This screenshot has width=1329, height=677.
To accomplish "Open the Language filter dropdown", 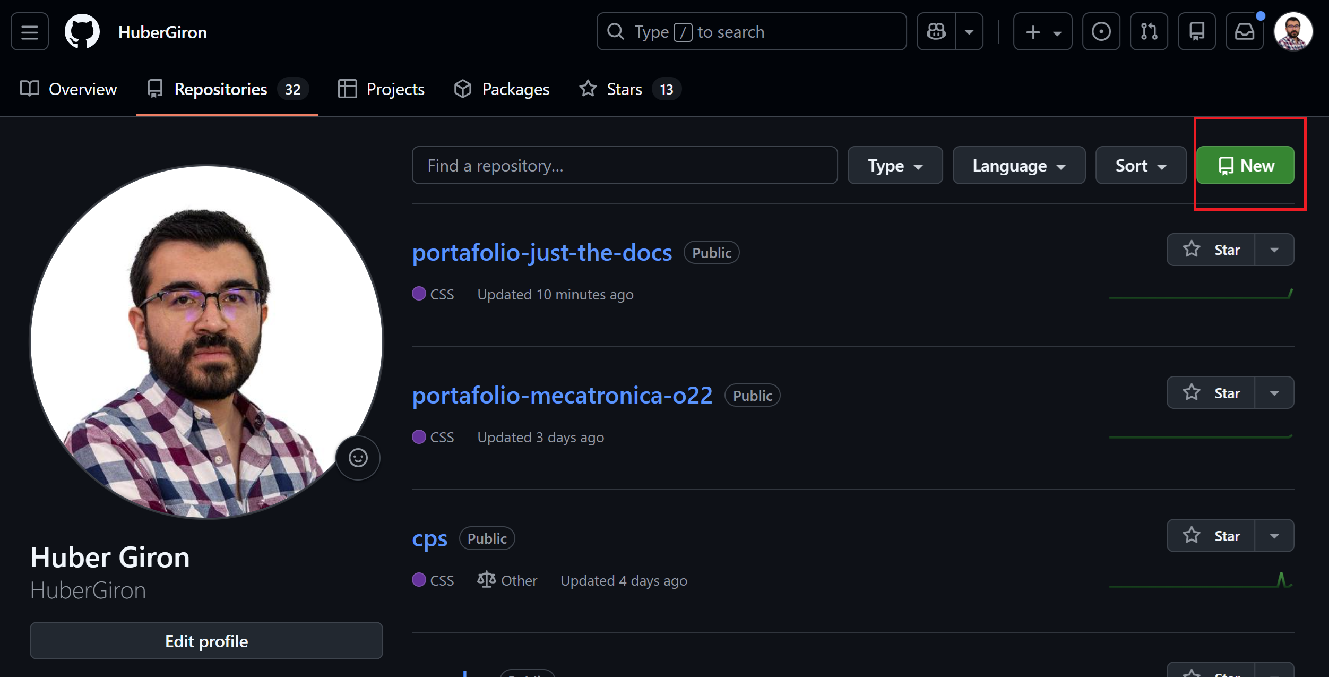I will [1019, 165].
